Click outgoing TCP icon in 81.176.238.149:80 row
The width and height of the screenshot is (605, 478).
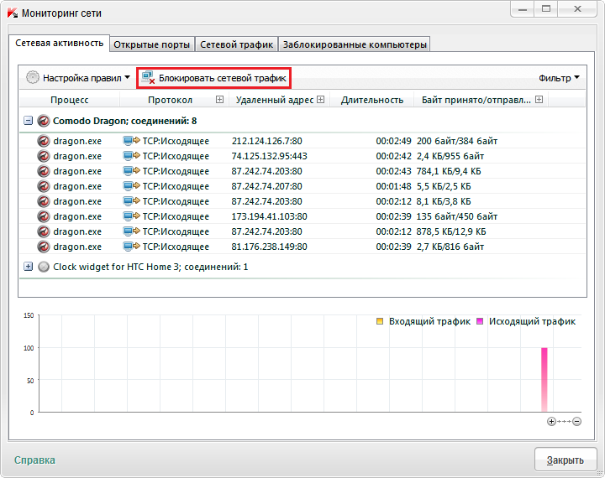point(131,246)
